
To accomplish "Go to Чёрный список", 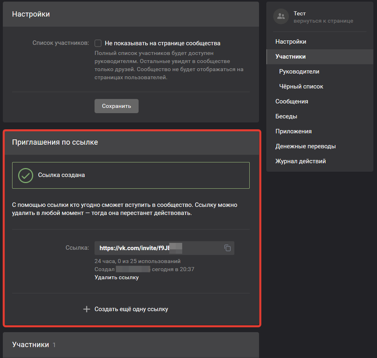I will point(301,86).
